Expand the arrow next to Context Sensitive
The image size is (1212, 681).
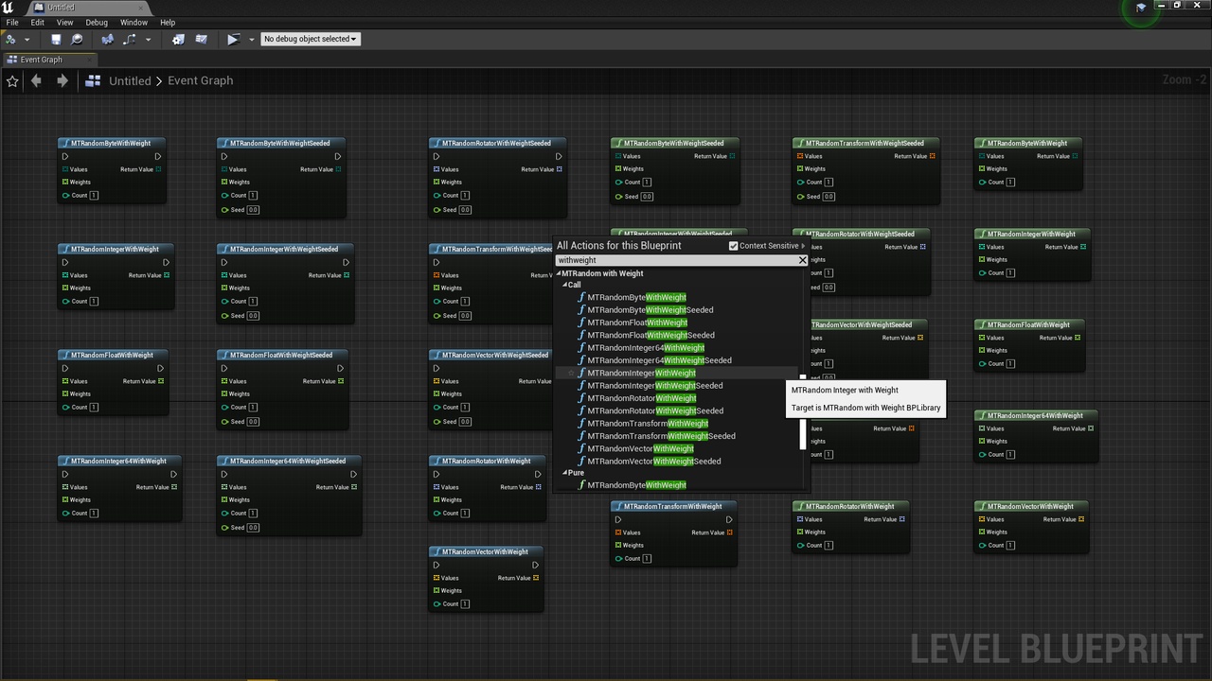(x=804, y=246)
